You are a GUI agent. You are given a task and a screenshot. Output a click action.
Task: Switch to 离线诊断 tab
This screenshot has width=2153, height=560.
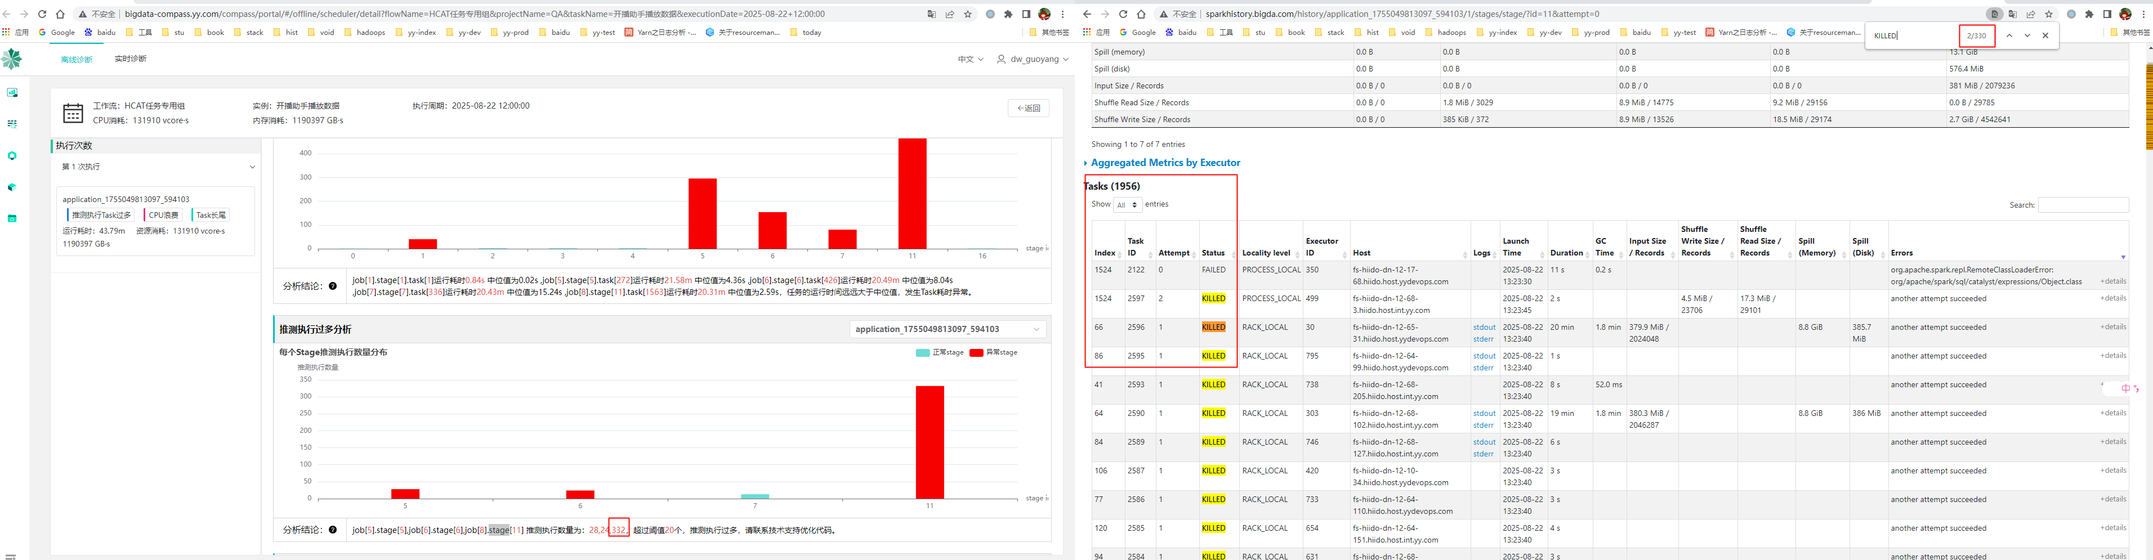click(77, 59)
